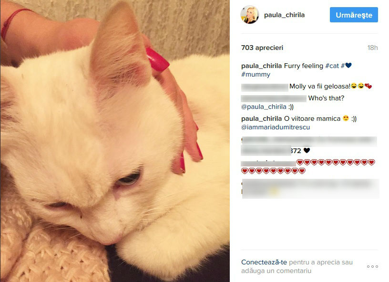Open the three-dot more options menu
The height and width of the screenshot is (282, 389).
pyautogui.click(x=372, y=266)
